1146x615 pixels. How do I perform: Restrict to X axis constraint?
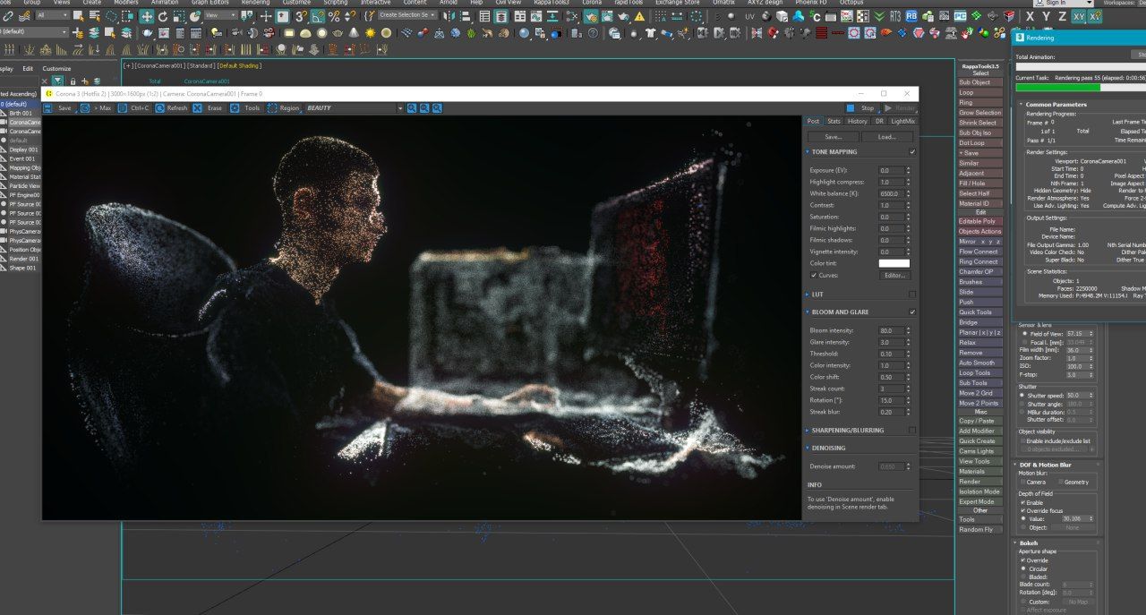coord(1030,16)
